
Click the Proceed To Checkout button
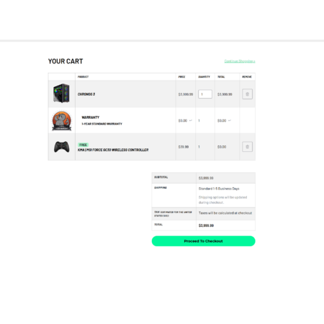pos(203,241)
